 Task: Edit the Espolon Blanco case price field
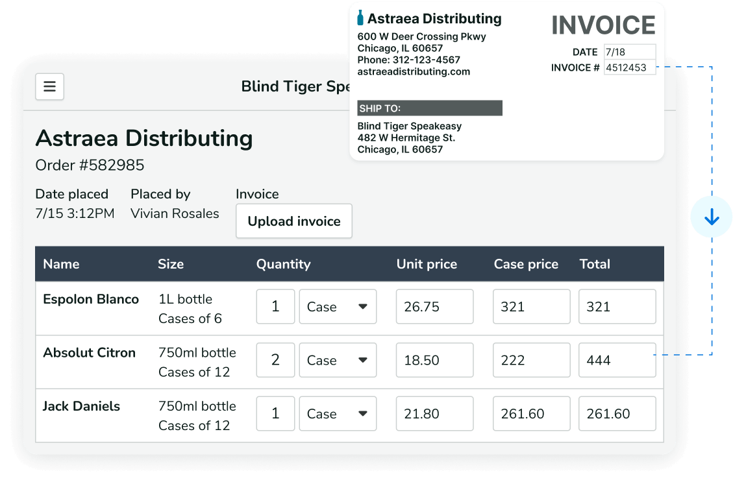pyautogui.click(x=531, y=306)
